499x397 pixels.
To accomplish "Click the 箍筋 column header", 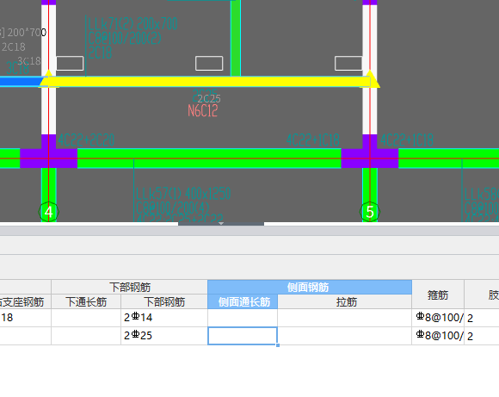I will click(x=438, y=295).
